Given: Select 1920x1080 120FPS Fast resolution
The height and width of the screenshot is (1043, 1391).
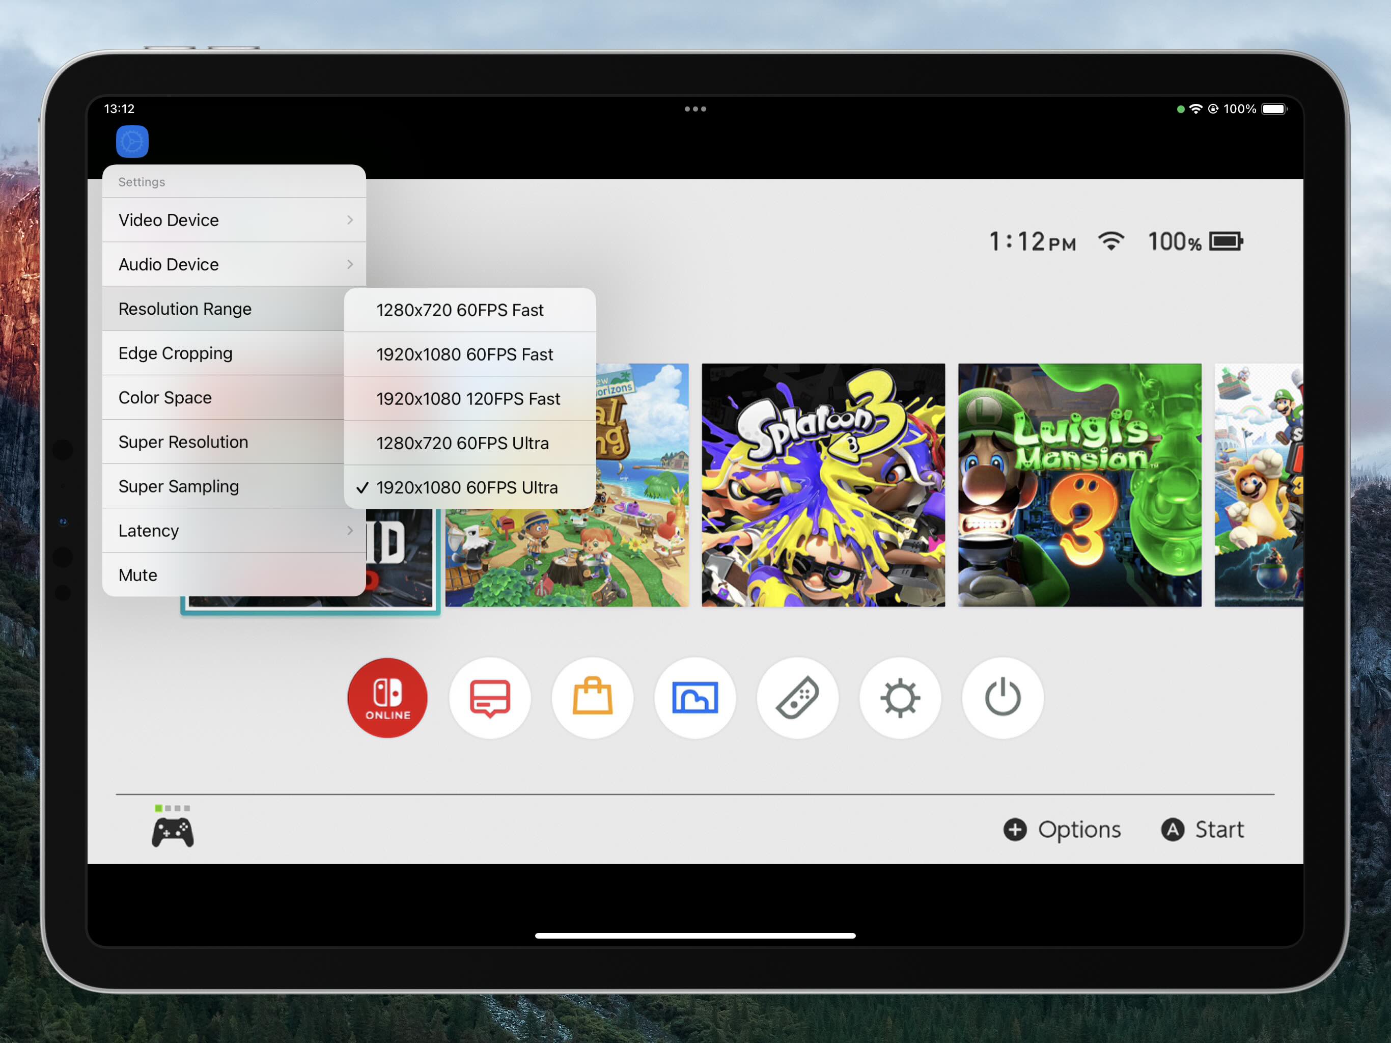Looking at the screenshot, I should coord(470,399).
